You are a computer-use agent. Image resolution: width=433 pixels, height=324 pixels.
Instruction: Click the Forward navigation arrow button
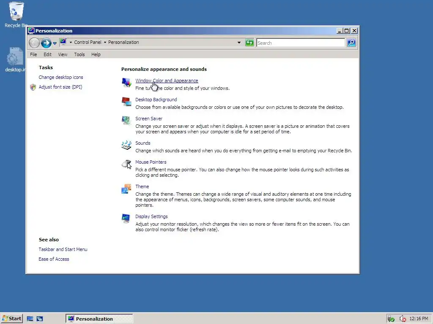click(46, 43)
